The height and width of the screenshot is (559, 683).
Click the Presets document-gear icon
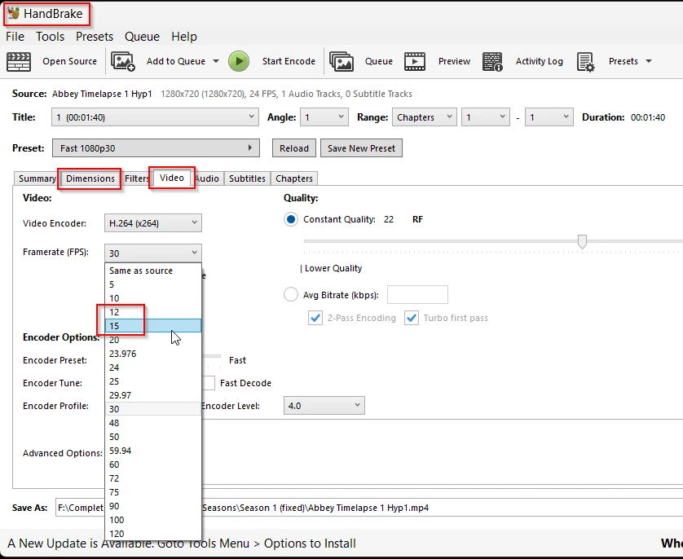[x=585, y=61]
